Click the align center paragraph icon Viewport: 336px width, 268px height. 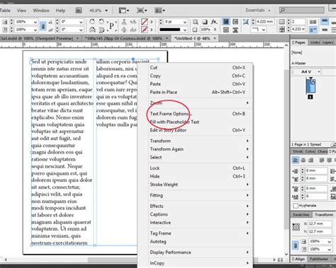coord(303,160)
